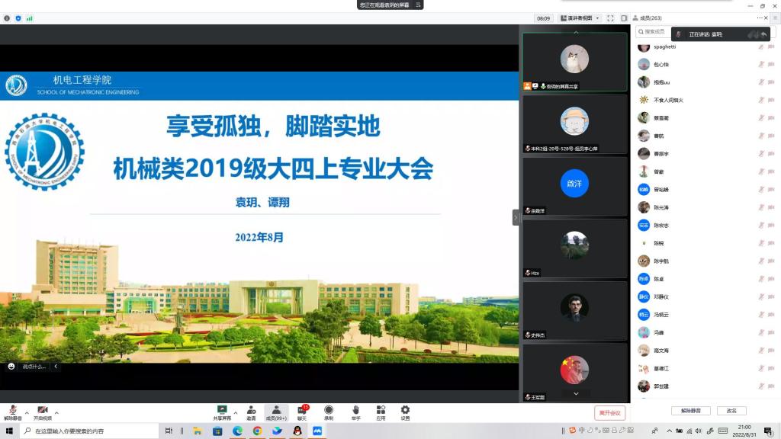
Task: Open the invite (邀请) option
Action: (x=251, y=412)
